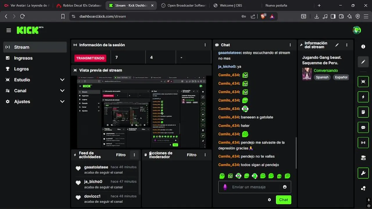Open the user avatar profile menu
The width and height of the screenshot is (372, 209).
[x=357, y=30]
